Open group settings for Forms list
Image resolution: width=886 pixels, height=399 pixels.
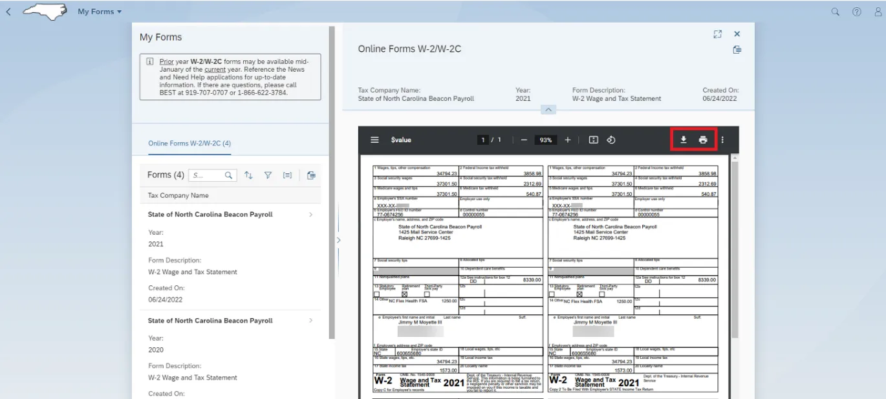[288, 175]
